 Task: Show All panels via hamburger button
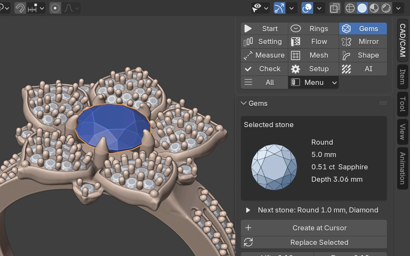[264, 82]
